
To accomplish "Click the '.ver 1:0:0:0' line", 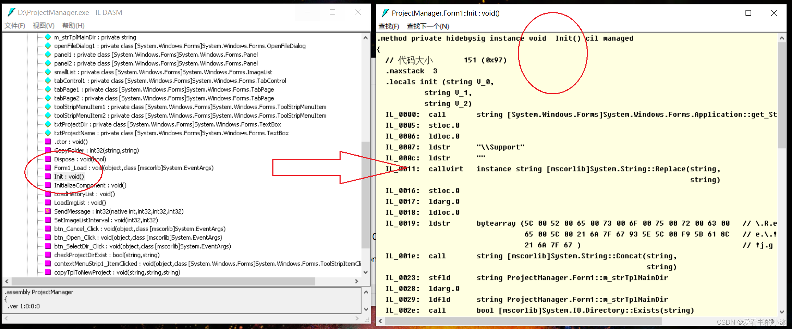I will (24, 306).
